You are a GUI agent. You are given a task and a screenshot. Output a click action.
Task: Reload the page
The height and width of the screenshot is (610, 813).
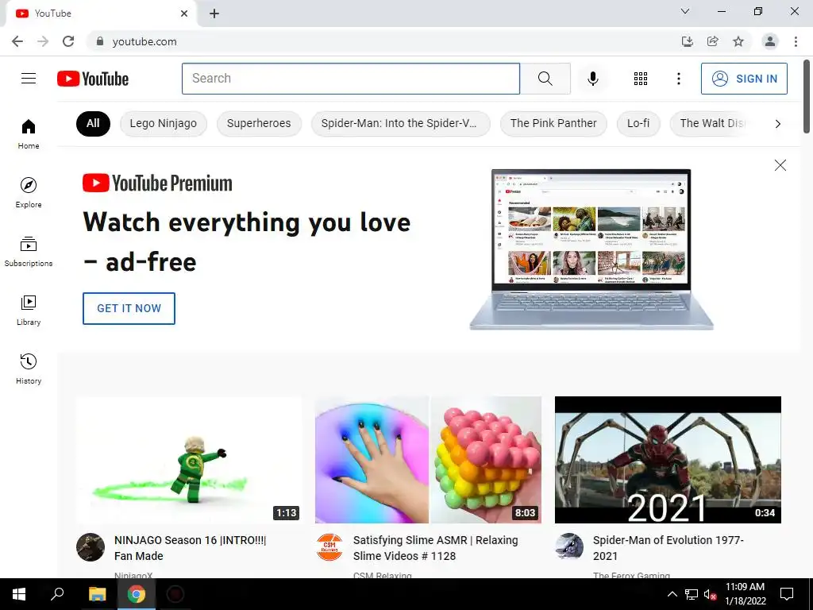(68, 41)
